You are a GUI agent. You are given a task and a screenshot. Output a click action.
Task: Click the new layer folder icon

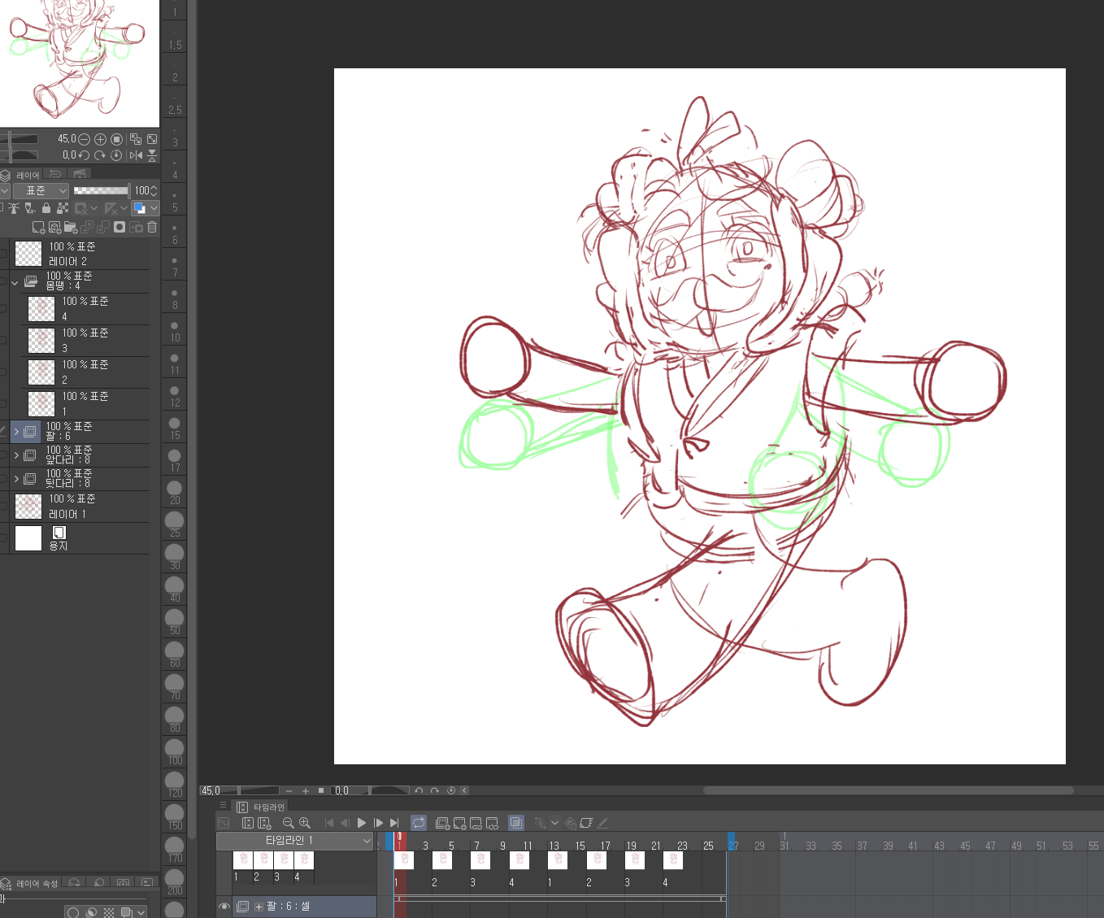[71, 228]
